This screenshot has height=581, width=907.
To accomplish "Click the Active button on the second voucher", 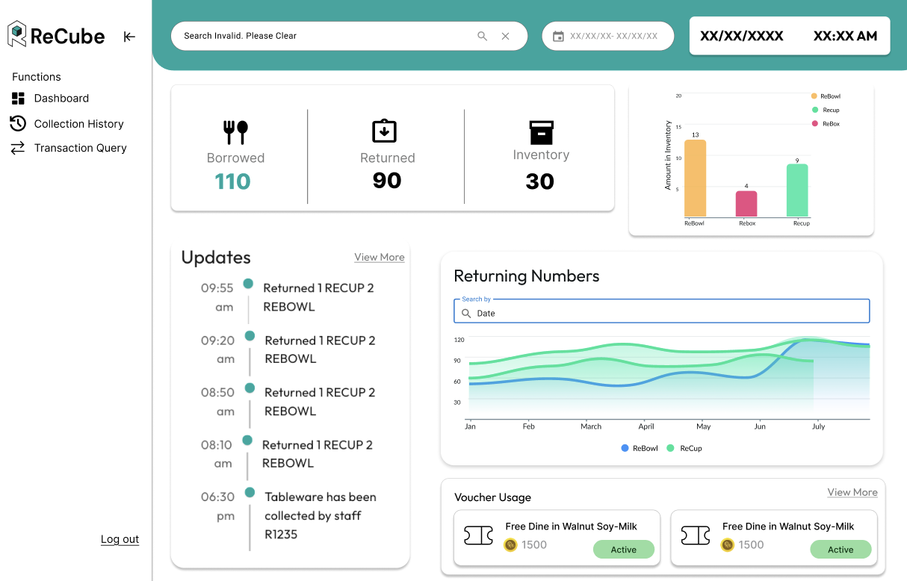I will pyautogui.click(x=841, y=550).
